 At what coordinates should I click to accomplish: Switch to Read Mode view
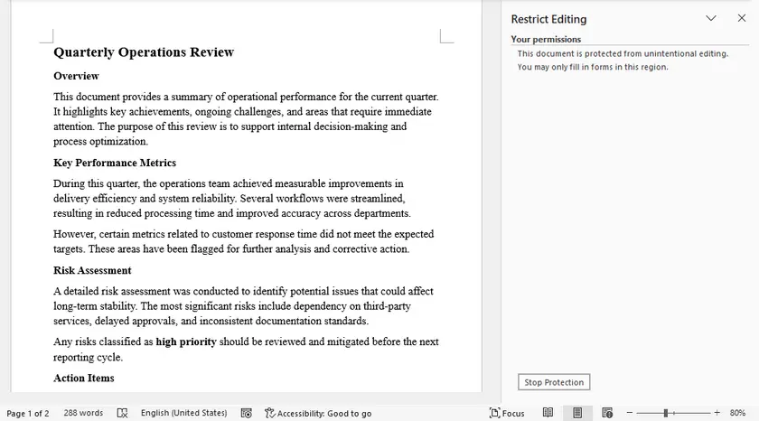(x=548, y=413)
